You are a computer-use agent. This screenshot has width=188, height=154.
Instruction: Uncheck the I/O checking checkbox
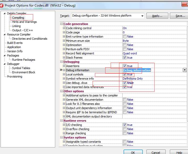coord(125,125)
